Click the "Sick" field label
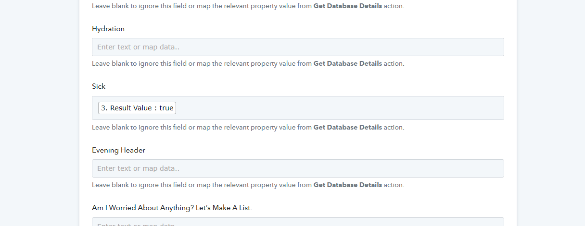The image size is (585, 226). coord(99,86)
